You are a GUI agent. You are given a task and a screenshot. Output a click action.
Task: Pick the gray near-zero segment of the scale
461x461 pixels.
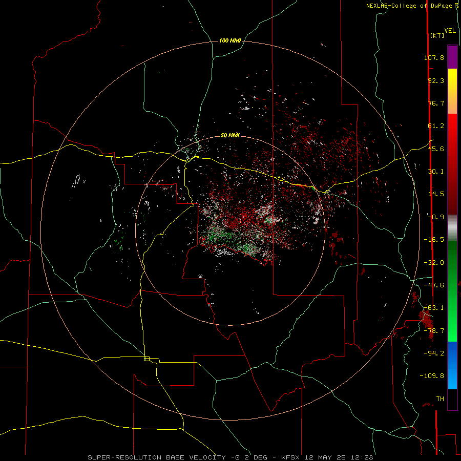coord(452,228)
